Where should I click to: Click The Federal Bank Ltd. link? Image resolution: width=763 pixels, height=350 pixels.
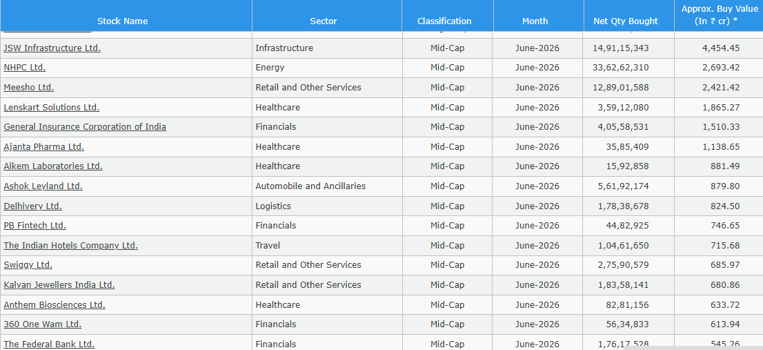point(49,344)
